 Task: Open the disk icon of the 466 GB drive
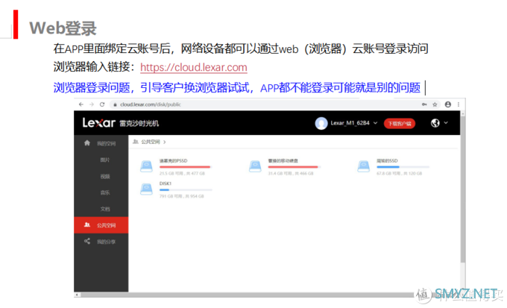point(255,166)
